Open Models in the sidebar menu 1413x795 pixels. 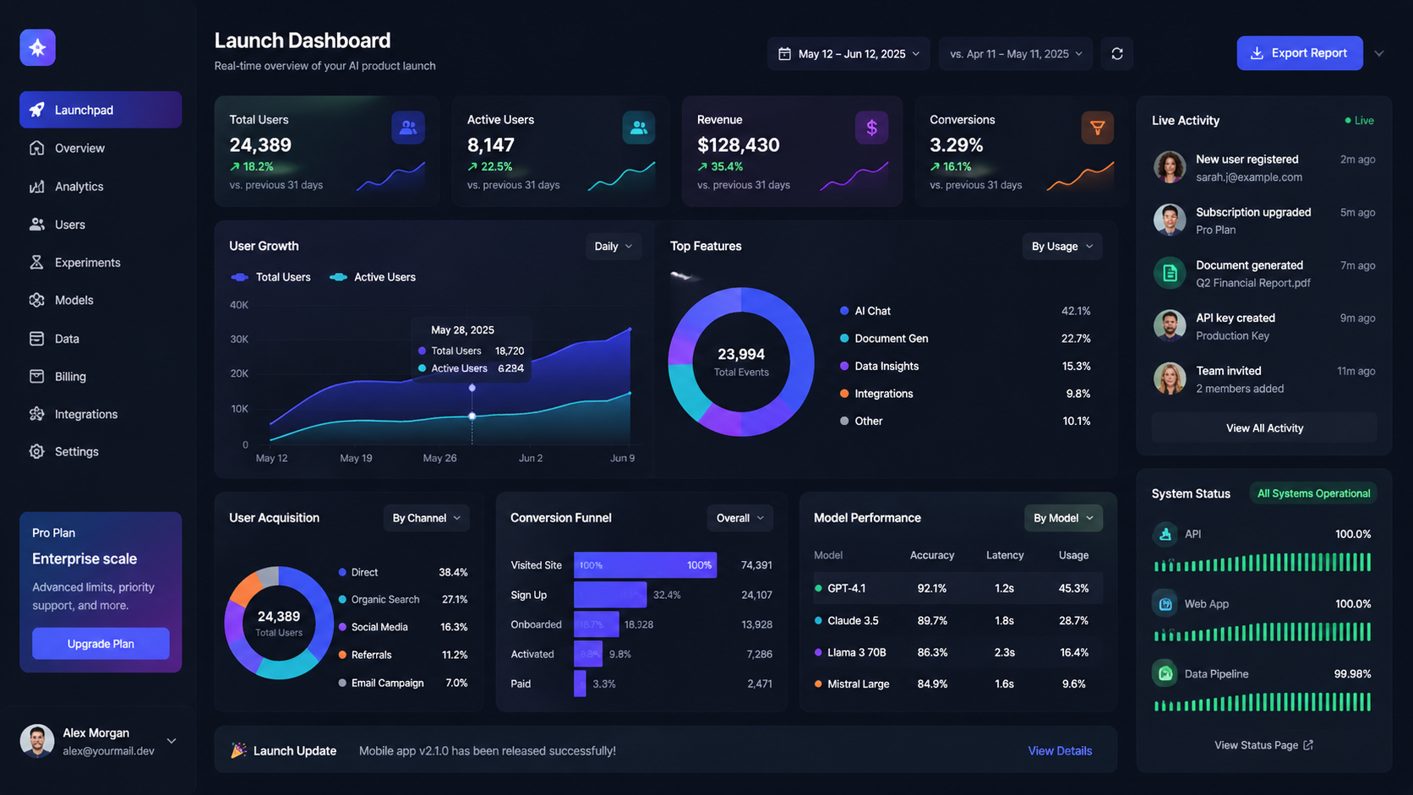[x=101, y=300]
